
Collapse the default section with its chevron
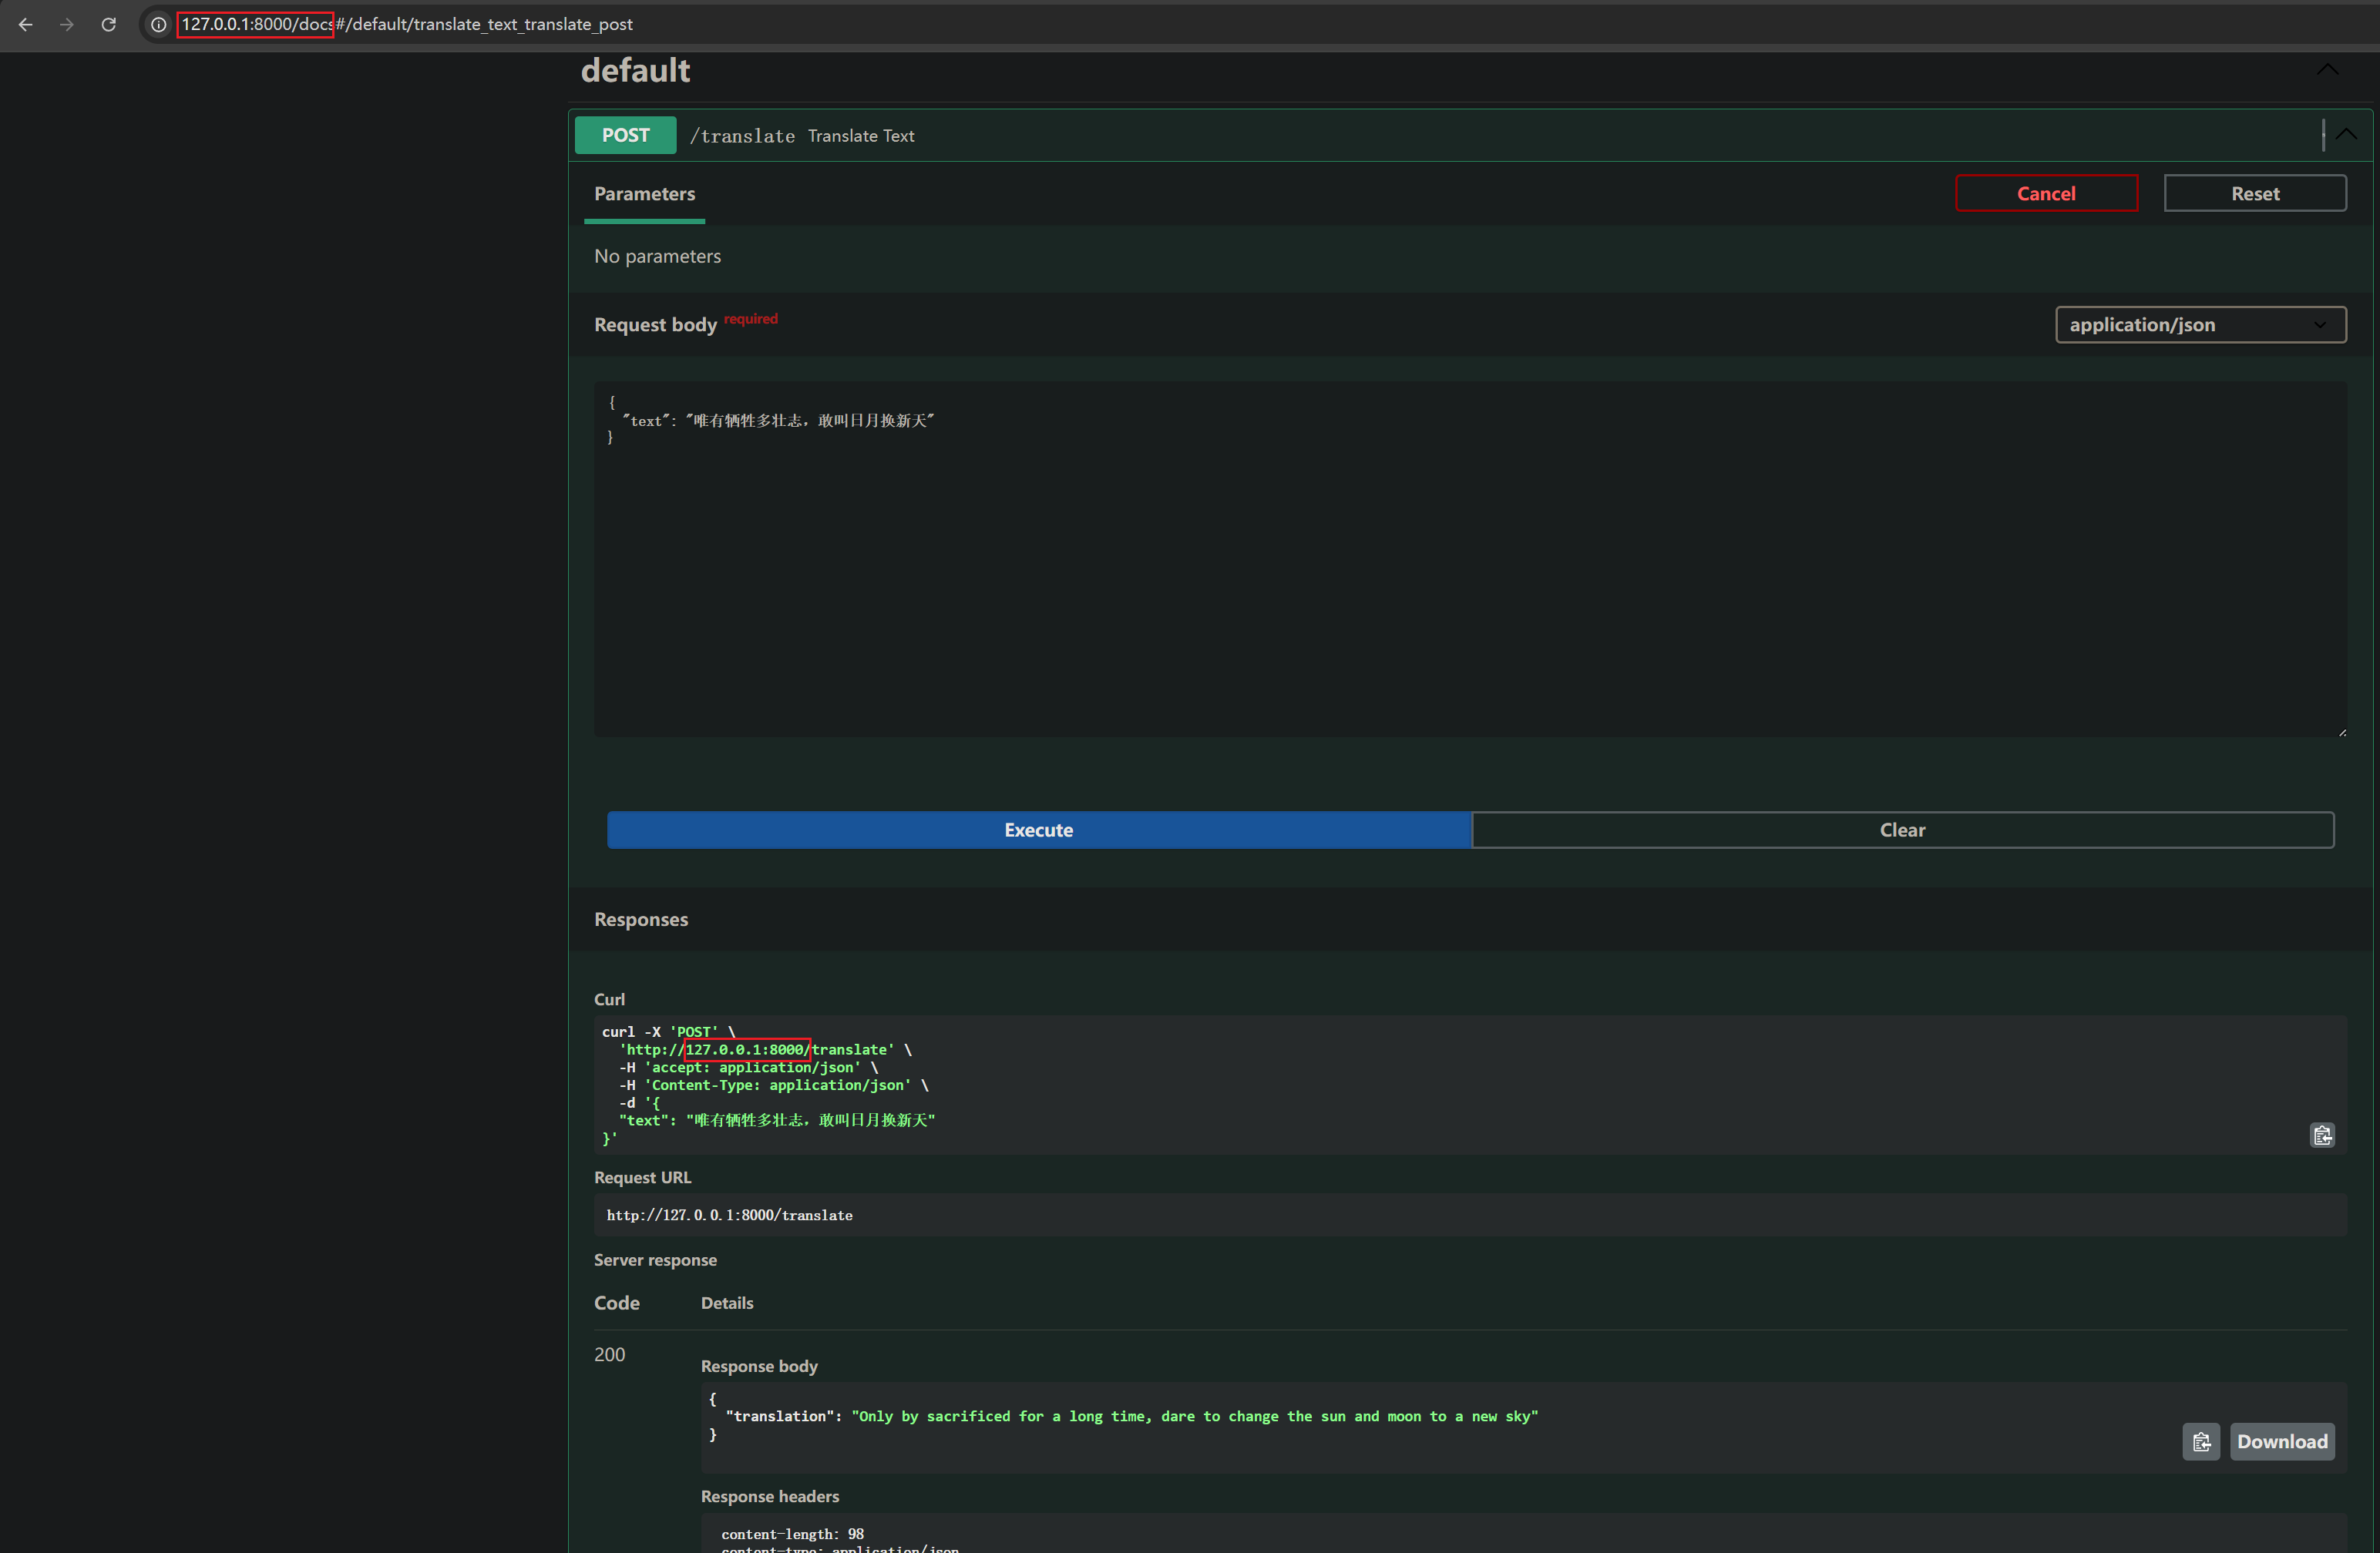tap(2327, 69)
